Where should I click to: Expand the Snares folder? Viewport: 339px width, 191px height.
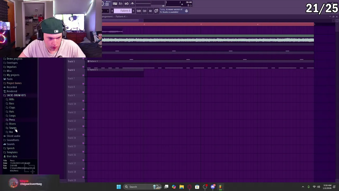point(11,128)
